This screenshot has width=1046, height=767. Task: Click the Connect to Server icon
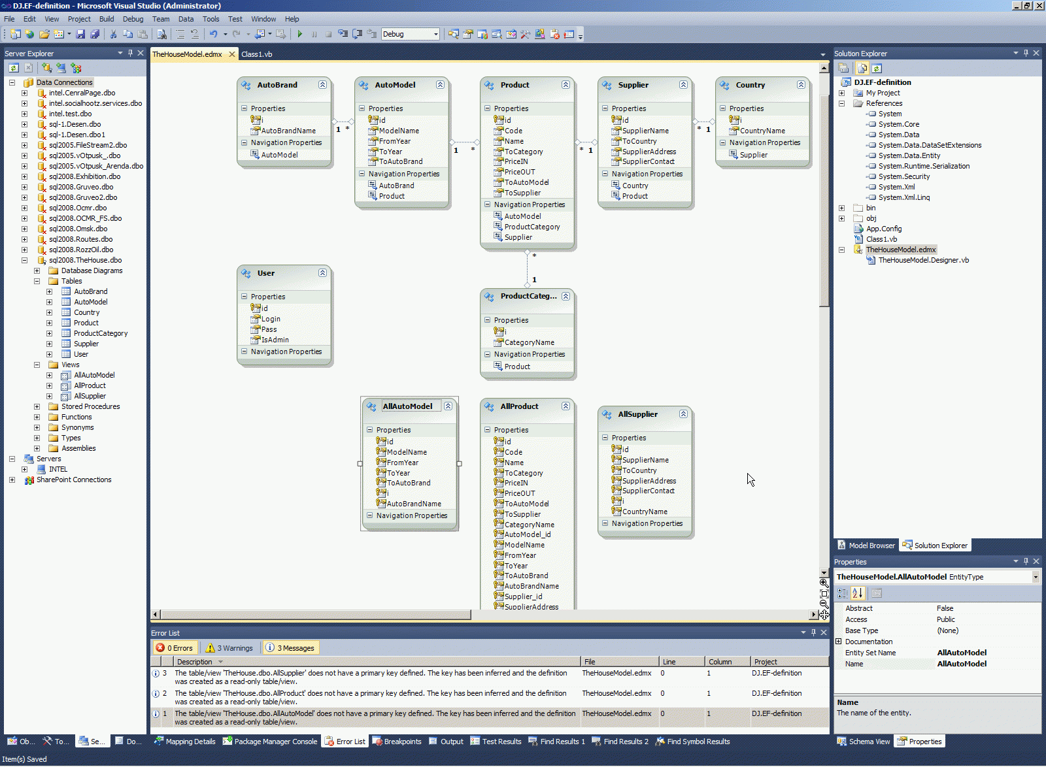click(61, 67)
